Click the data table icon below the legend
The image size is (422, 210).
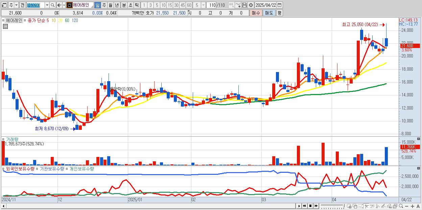pyautogui.click(x=5, y=26)
